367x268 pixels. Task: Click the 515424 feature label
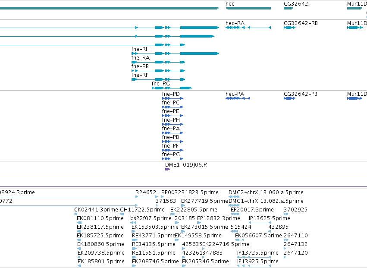pyautogui.click(x=241, y=227)
